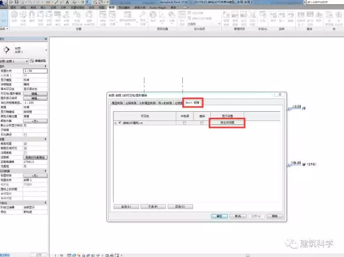Click Save in quick access toolbar
The height and width of the screenshot is (257, 344).
pos(16,2)
